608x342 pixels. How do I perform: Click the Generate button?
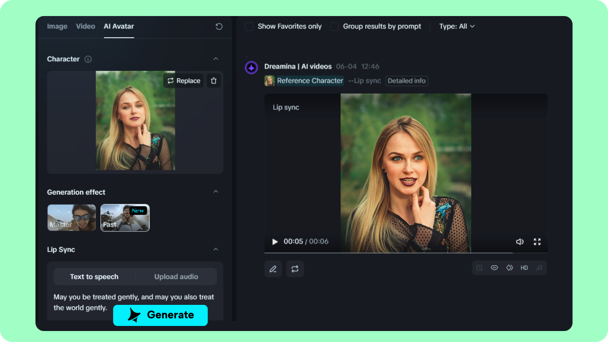point(160,315)
